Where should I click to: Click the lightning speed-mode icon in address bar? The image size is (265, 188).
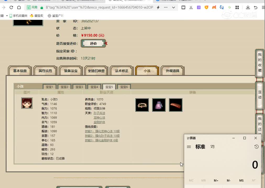[x=158, y=7]
